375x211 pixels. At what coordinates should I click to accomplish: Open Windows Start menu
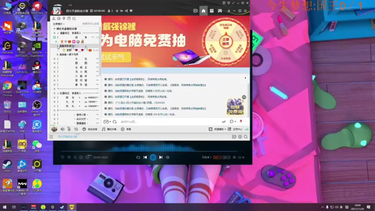[5, 207]
